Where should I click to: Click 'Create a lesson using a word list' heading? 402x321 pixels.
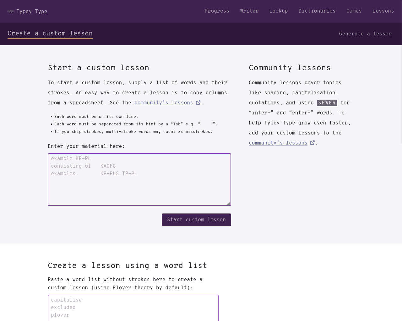click(x=128, y=266)
